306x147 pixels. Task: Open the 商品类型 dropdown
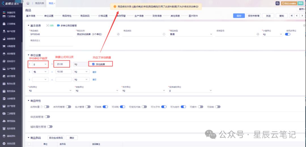(x=191, y=34)
